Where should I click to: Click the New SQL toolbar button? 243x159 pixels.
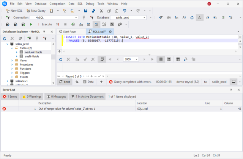click(x=14, y=11)
